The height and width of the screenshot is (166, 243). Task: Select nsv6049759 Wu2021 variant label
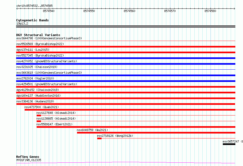[x=92, y=130]
